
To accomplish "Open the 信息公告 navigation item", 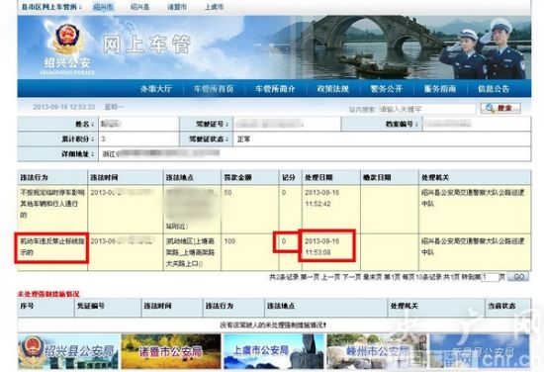I will (x=494, y=89).
